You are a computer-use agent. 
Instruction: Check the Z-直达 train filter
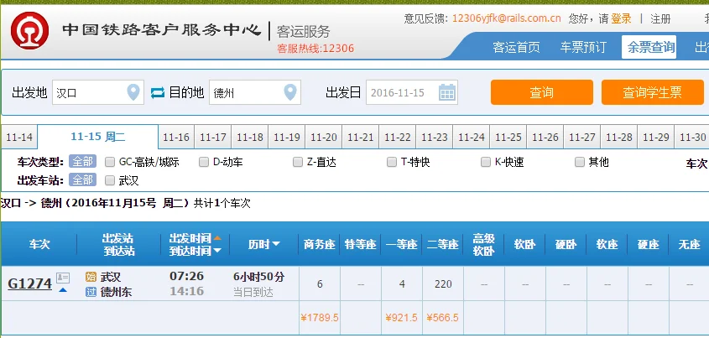298,162
